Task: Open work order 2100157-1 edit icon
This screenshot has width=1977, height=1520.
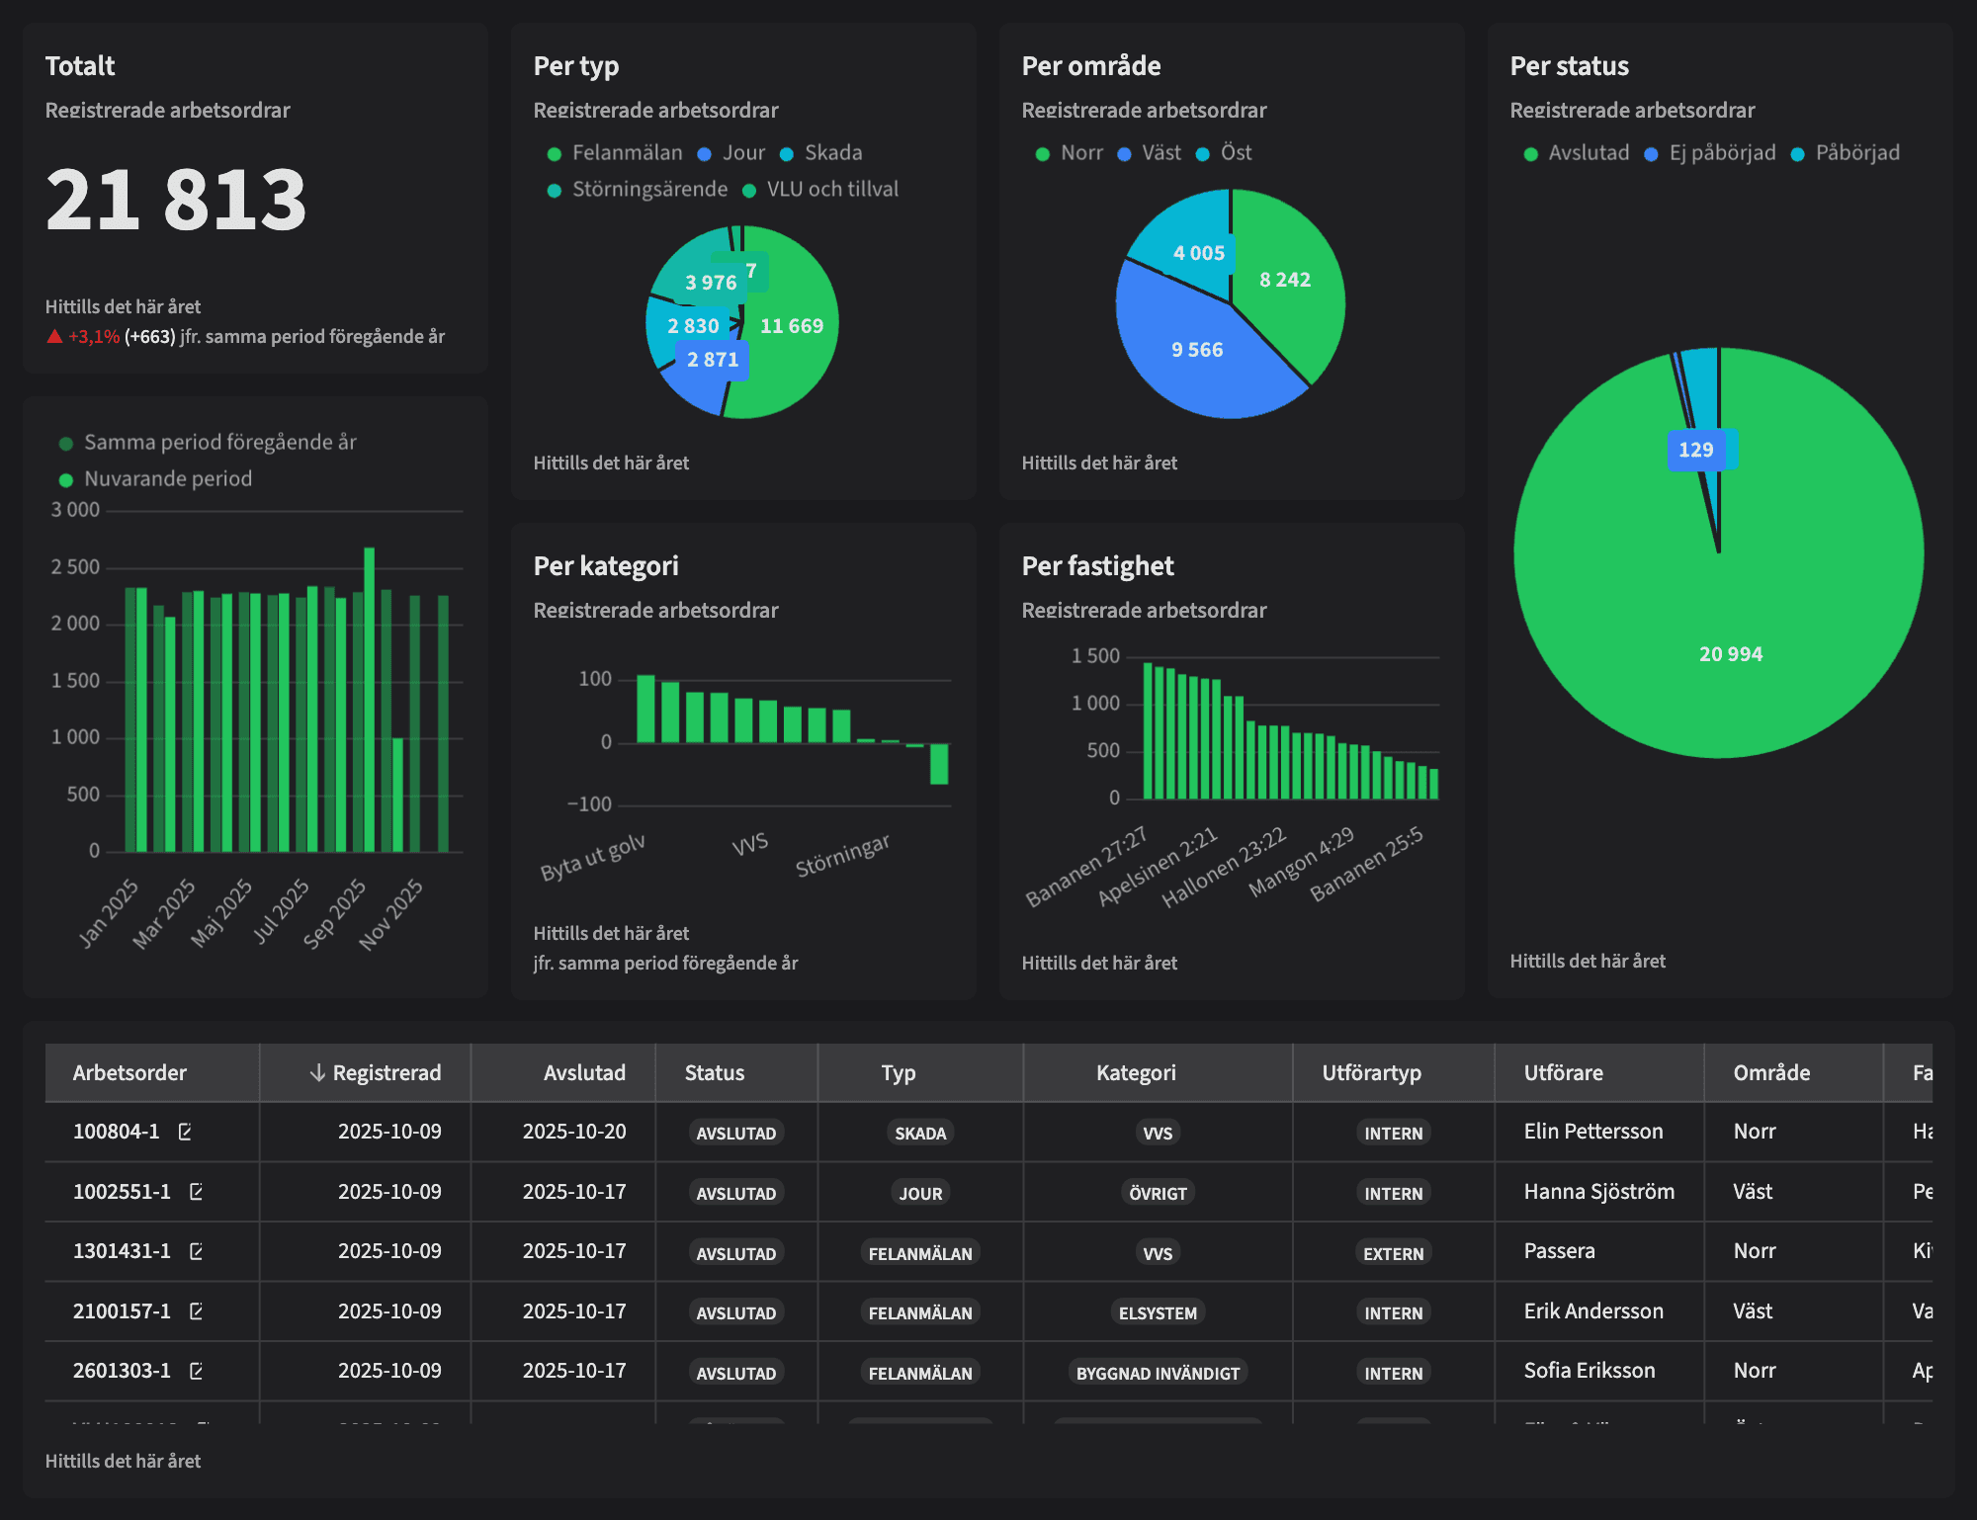Action: tap(196, 1311)
